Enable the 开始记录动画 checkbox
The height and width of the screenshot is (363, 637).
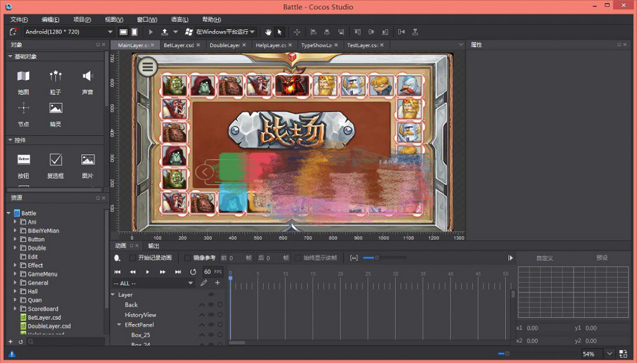click(x=133, y=258)
